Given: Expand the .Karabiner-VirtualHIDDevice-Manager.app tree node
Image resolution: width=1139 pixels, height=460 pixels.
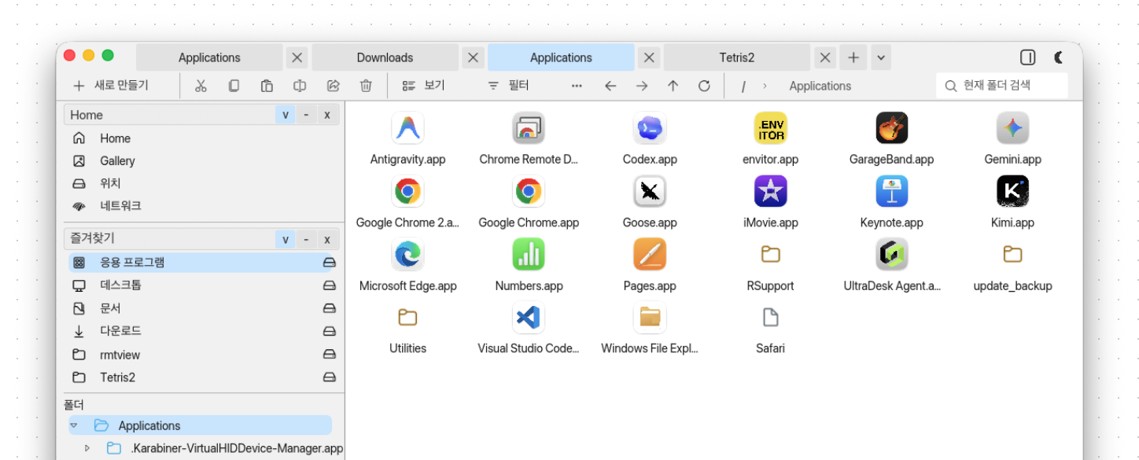Looking at the screenshot, I should click(x=87, y=448).
